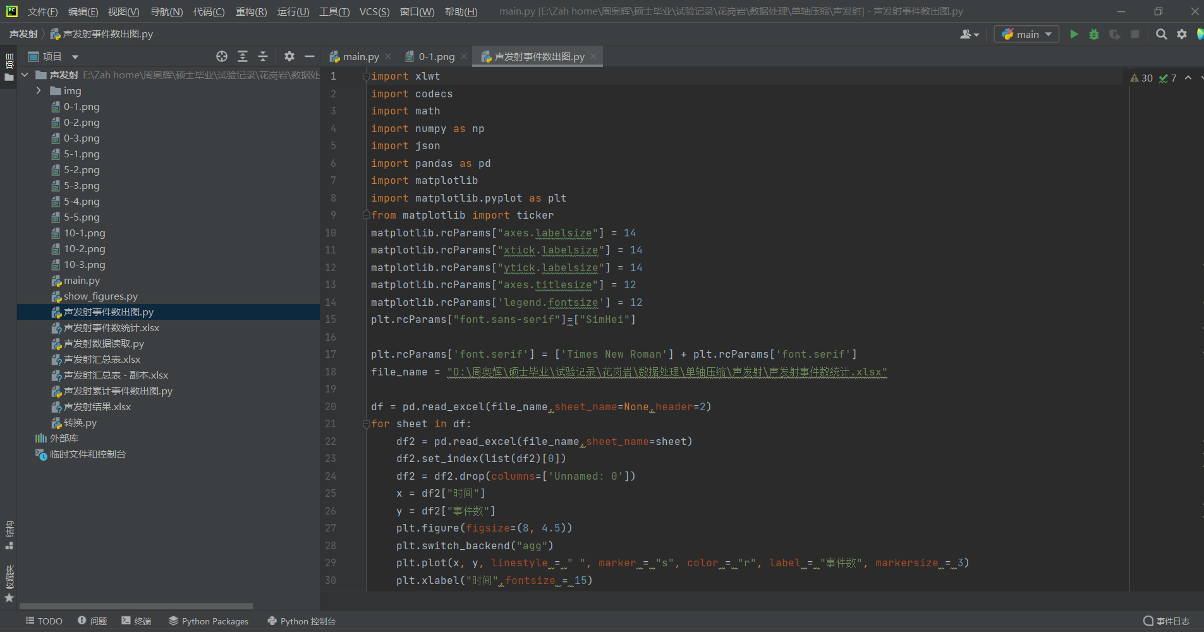Open the user account icon menu
Image resolution: width=1204 pixels, height=632 pixels.
click(970, 34)
